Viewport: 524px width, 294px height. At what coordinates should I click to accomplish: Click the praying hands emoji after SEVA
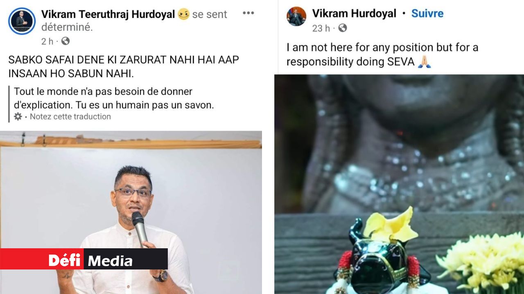coord(425,62)
